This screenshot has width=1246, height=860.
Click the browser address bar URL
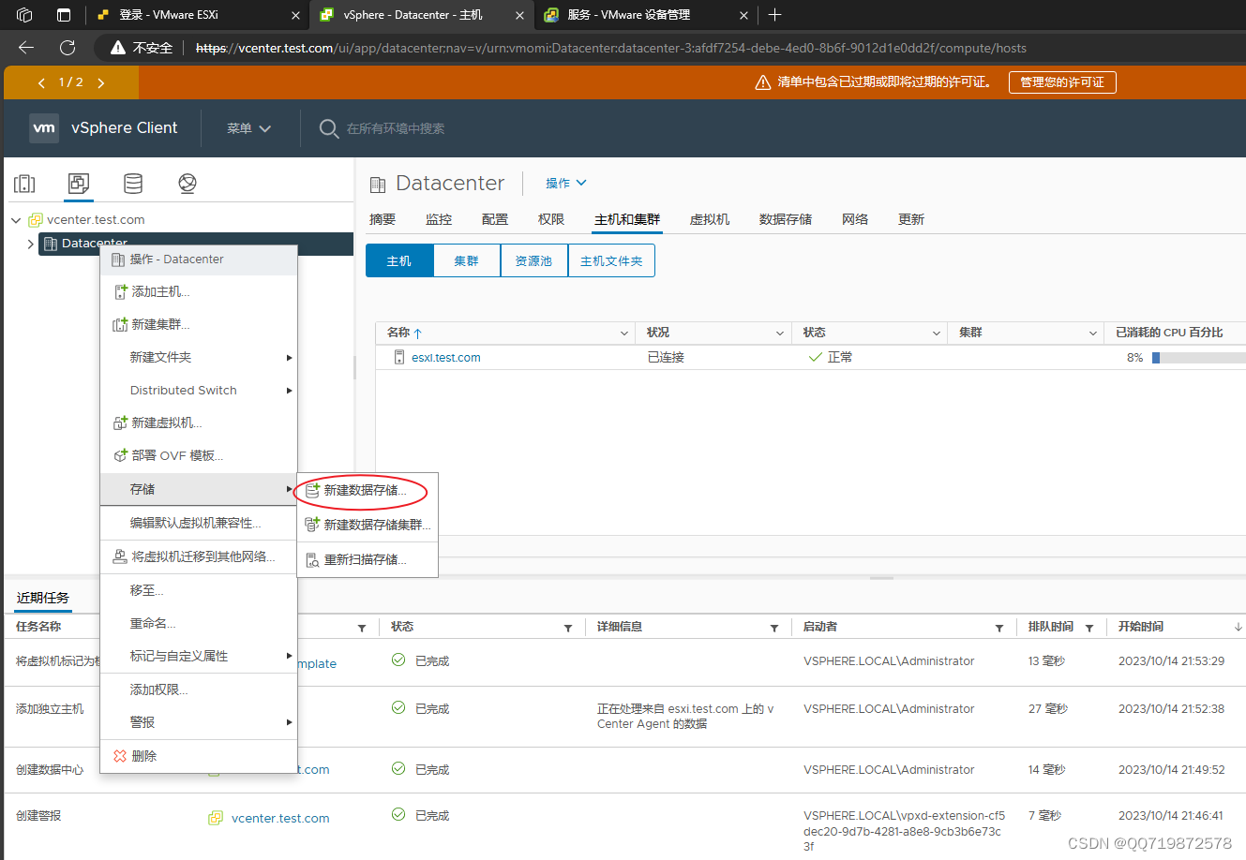point(611,48)
